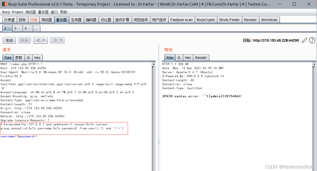Screen dimensions: 317x171
Task: Click the username=1&password=1 body line
Action: click(x=19, y=136)
